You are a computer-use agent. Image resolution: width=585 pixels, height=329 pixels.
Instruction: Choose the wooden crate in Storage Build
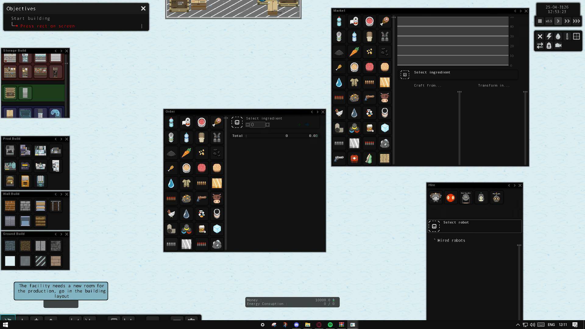(x=10, y=93)
